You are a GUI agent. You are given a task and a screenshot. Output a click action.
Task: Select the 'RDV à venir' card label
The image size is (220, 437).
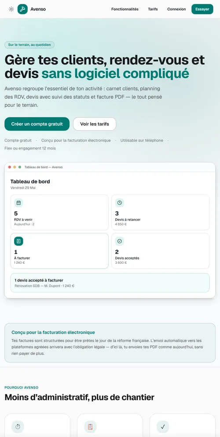coord(23,220)
